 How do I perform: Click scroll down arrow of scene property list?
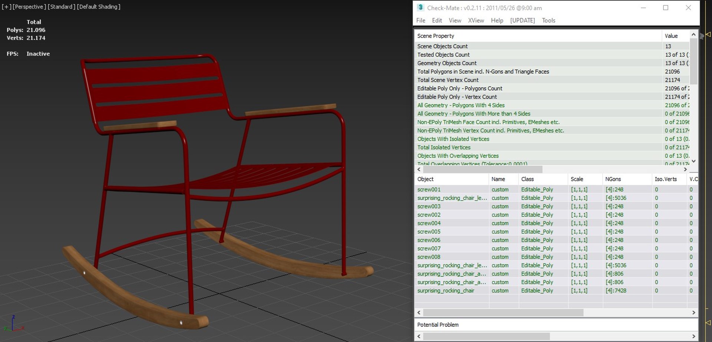(693, 161)
